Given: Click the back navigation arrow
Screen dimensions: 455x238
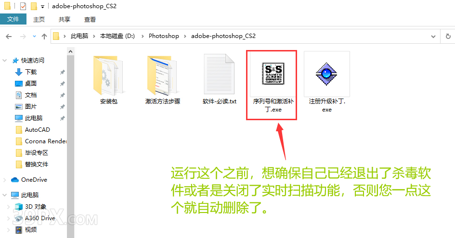Looking at the screenshot, I should 9,37.
